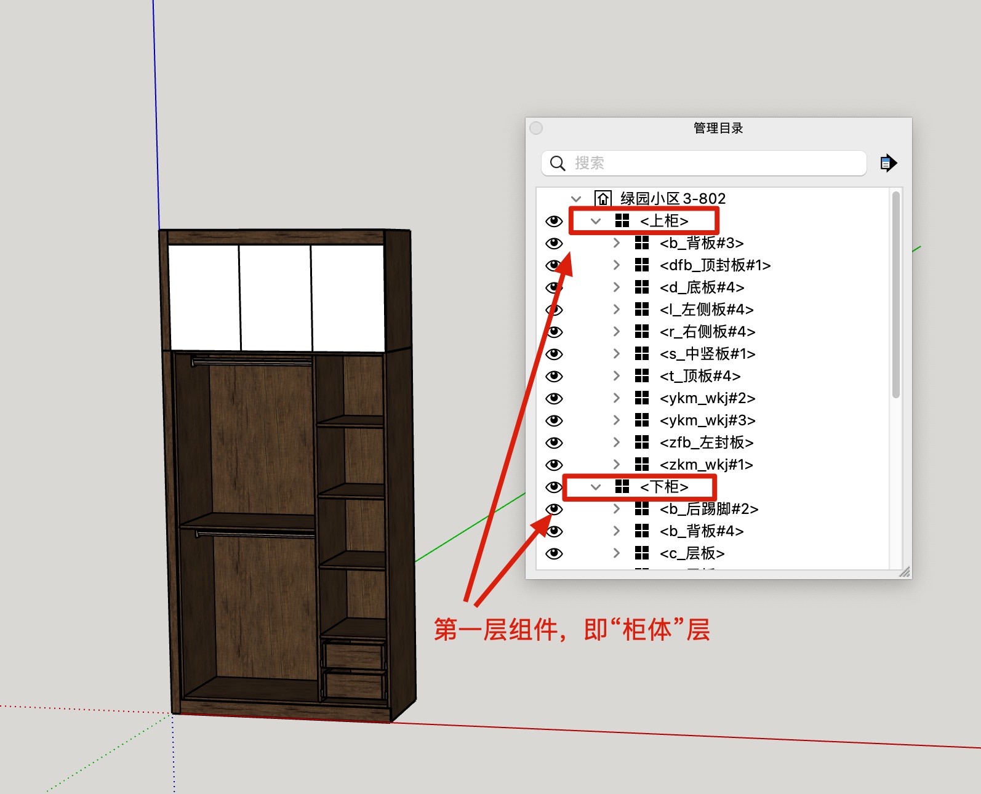The image size is (981, 794).
Task: Hide the s_中竖板#1 component
Action: (x=554, y=354)
